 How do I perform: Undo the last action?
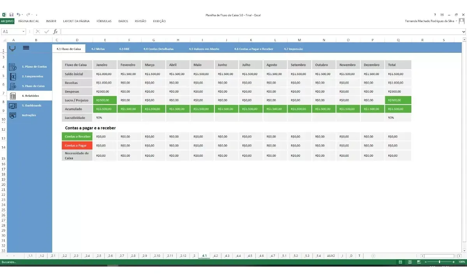pyautogui.click(x=18, y=15)
